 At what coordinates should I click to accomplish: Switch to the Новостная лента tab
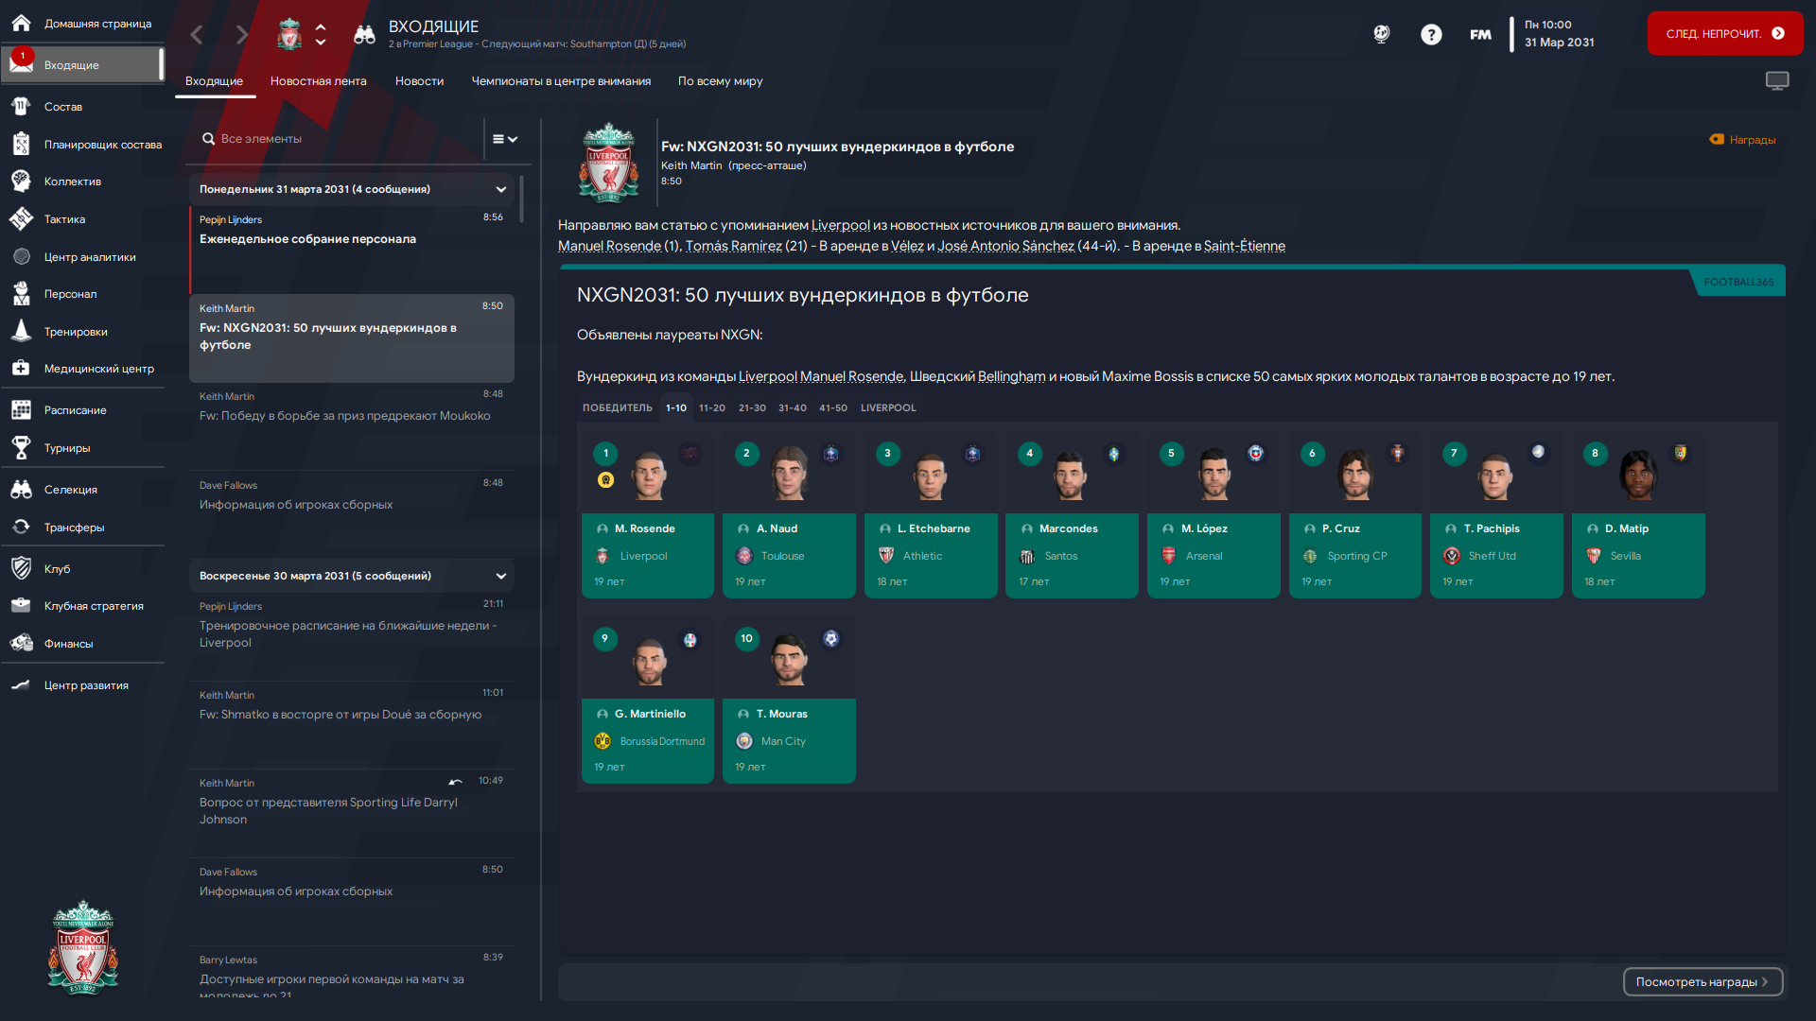pyautogui.click(x=318, y=81)
